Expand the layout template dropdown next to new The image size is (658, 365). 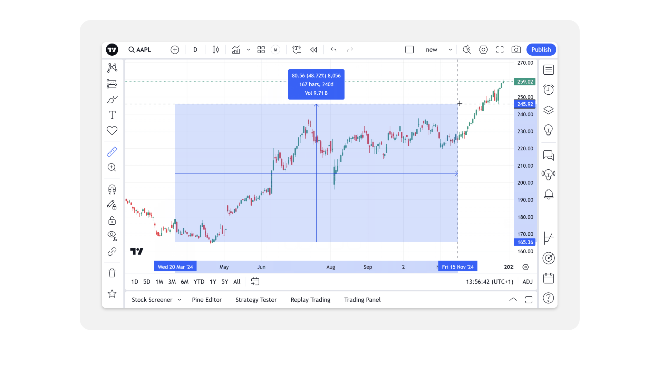[x=450, y=49]
